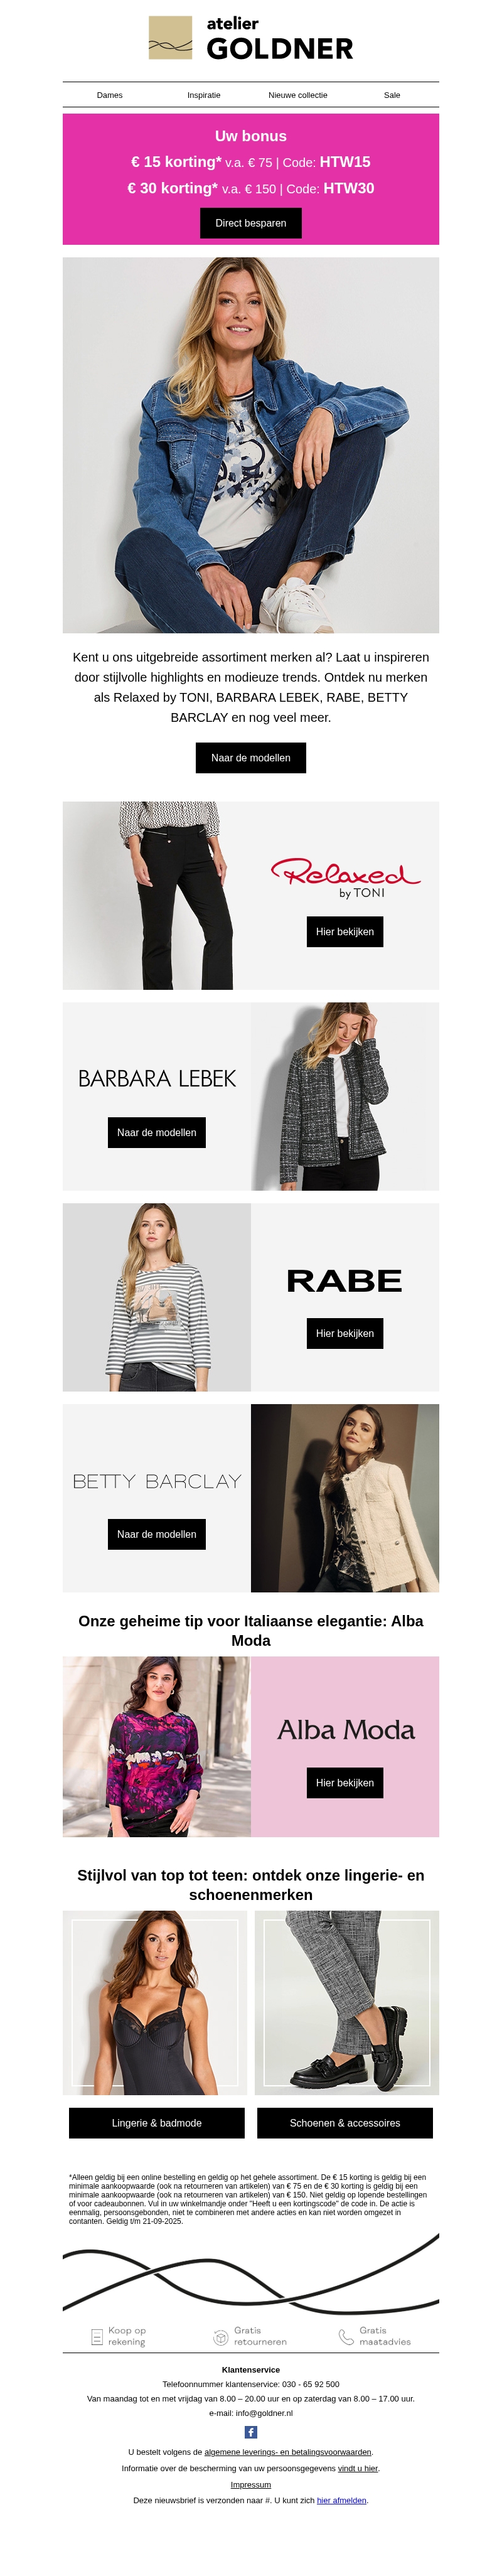Click Hier bekijken under Alba Moda

pos(345,1782)
